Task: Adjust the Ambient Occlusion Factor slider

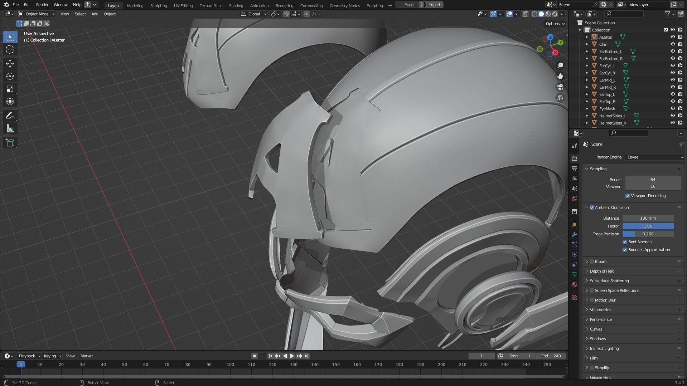Action: click(x=648, y=226)
